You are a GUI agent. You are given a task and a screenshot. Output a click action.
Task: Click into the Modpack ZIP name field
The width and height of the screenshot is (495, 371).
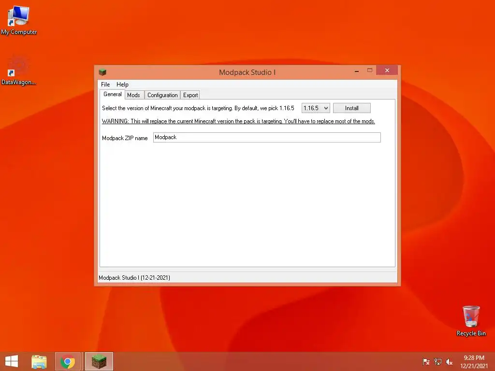[267, 137]
